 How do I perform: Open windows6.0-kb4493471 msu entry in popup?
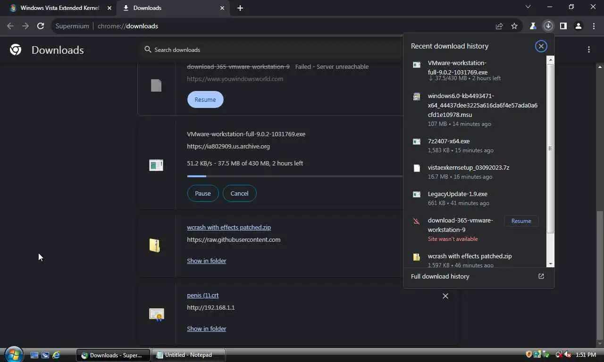(476, 109)
